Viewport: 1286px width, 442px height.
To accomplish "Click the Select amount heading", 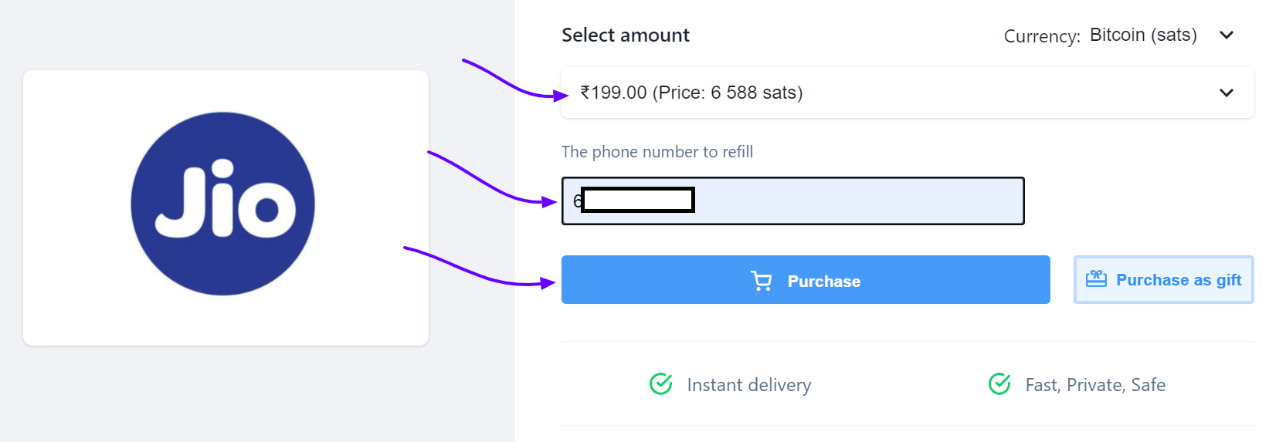I will click(x=626, y=35).
